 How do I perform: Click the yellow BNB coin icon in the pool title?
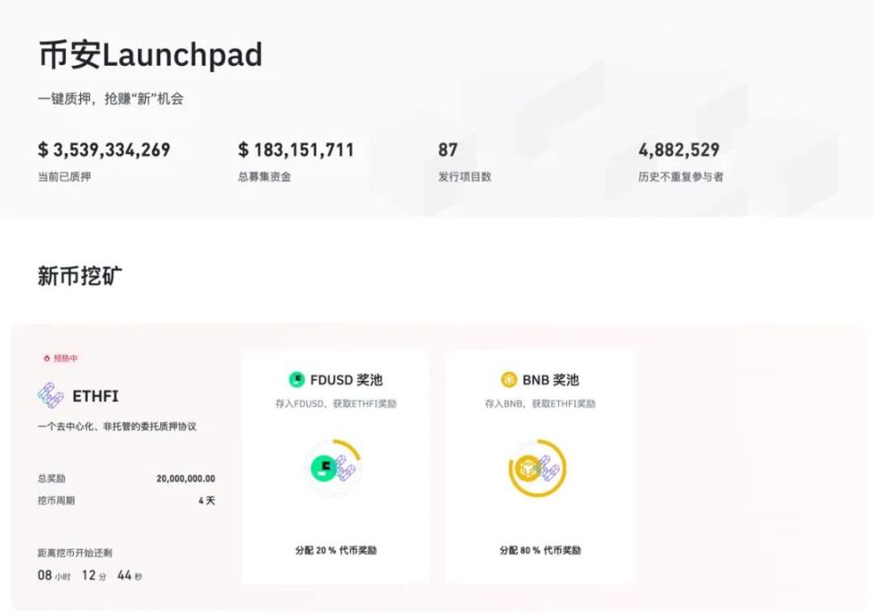(x=510, y=380)
